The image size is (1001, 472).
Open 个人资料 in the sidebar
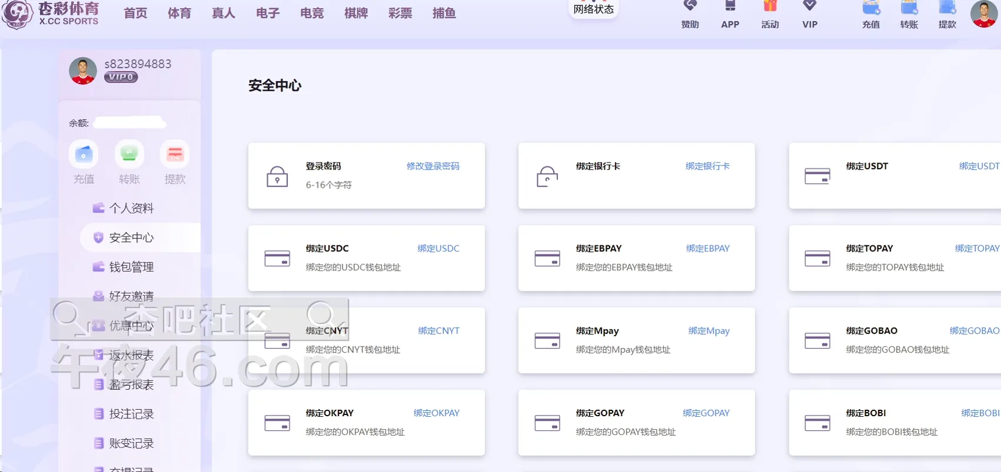tap(131, 208)
